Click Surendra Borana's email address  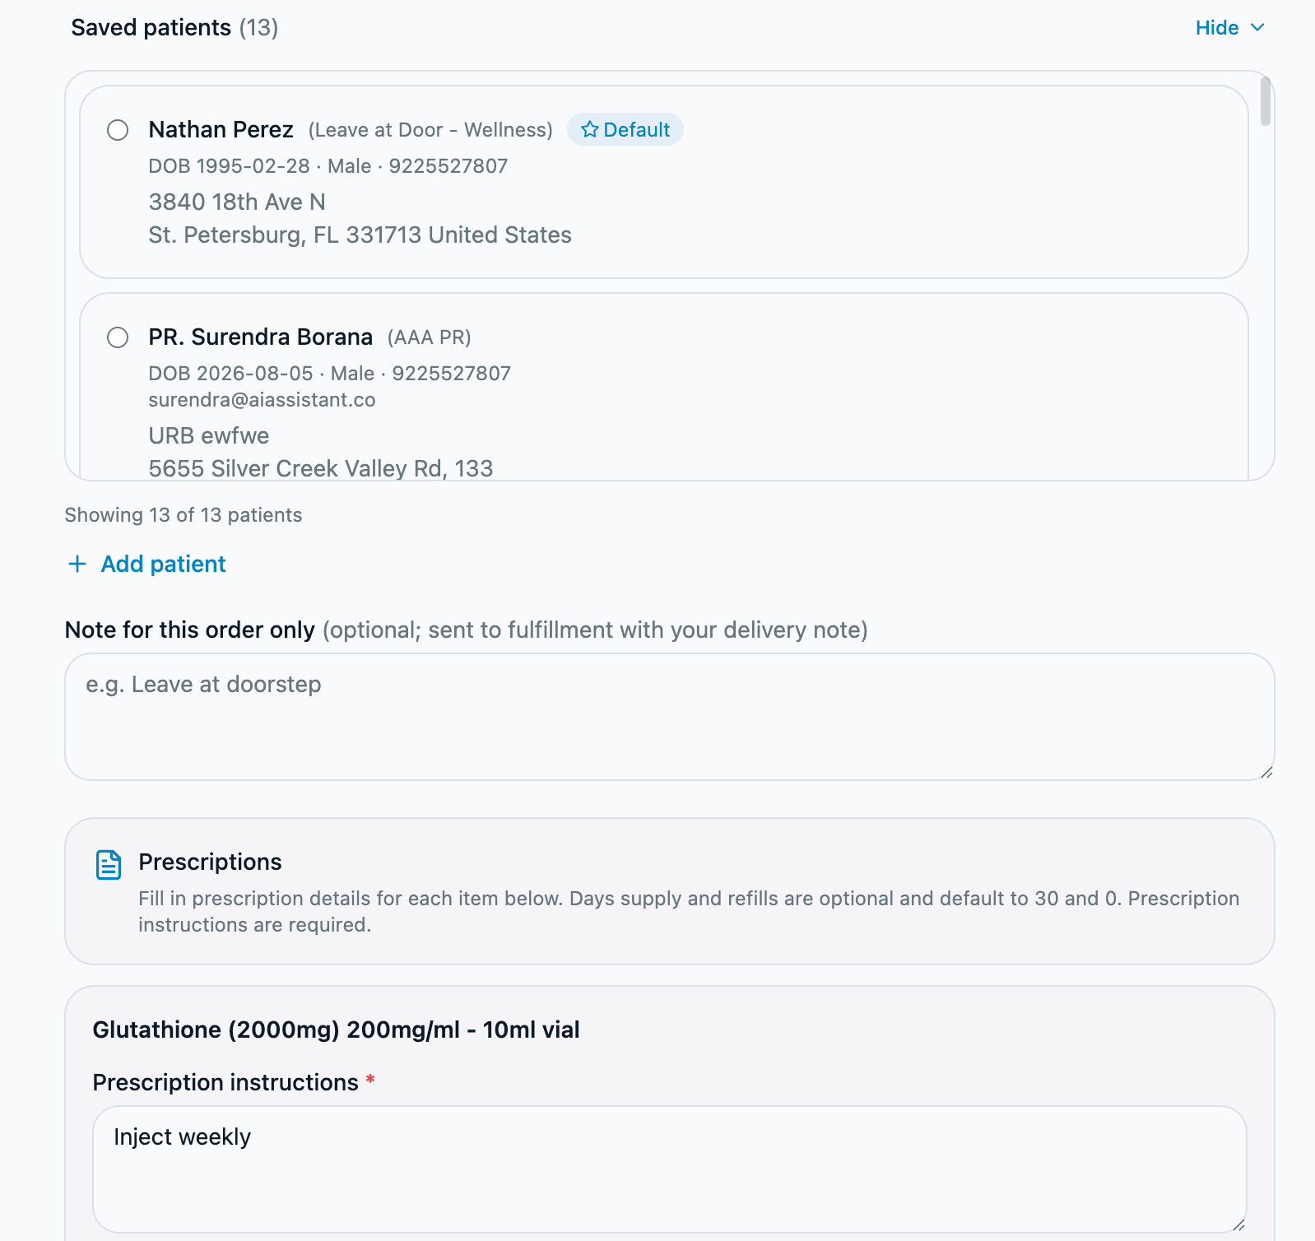262,400
